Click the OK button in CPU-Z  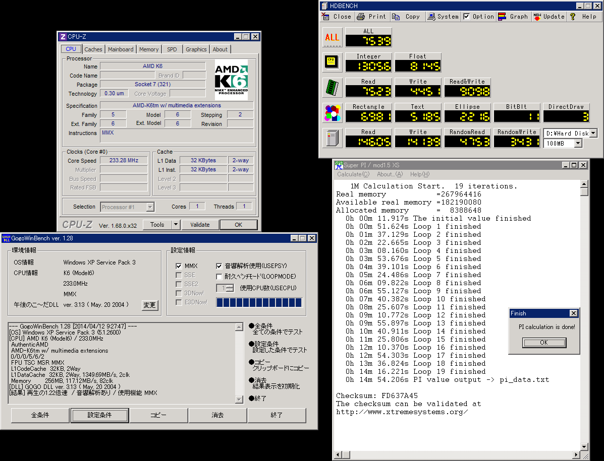point(239,225)
